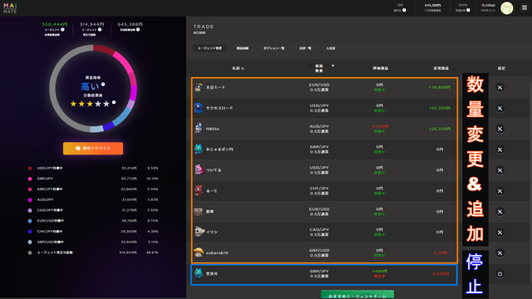Open settings icon for 大豆ミート agent
The width and height of the screenshot is (532, 299).
(x=500, y=87)
